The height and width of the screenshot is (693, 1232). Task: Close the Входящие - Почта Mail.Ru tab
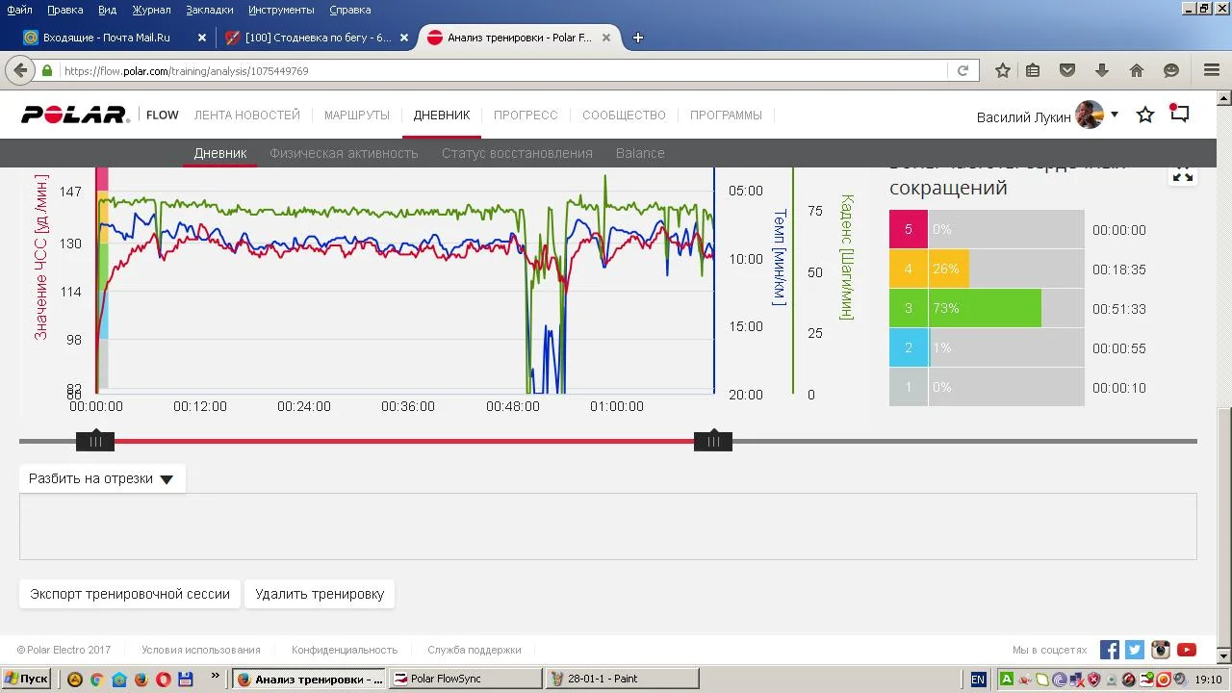(202, 38)
